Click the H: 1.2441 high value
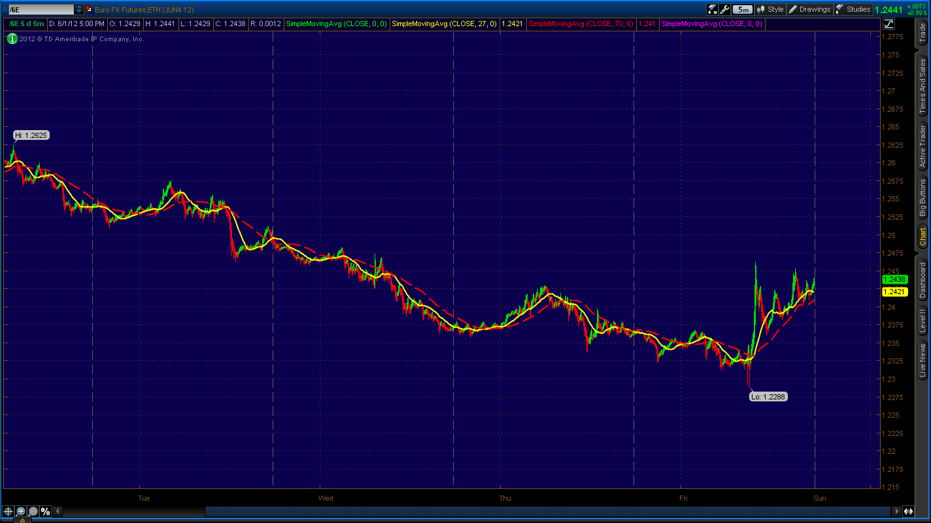 coord(159,24)
